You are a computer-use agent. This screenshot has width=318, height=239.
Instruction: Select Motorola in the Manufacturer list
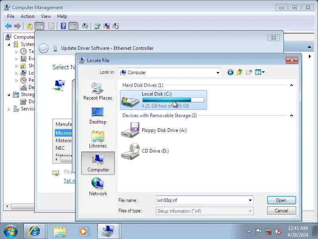click(64, 141)
